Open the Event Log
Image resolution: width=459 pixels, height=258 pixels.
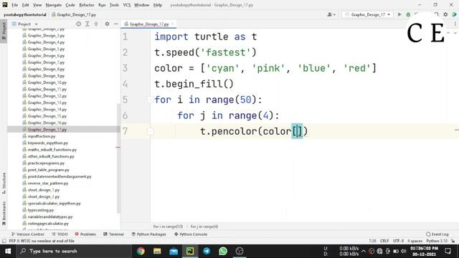point(437,234)
